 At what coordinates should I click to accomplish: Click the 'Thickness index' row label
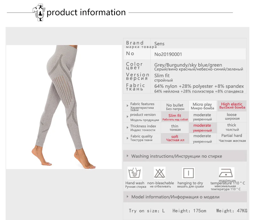click(x=143, y=126)
